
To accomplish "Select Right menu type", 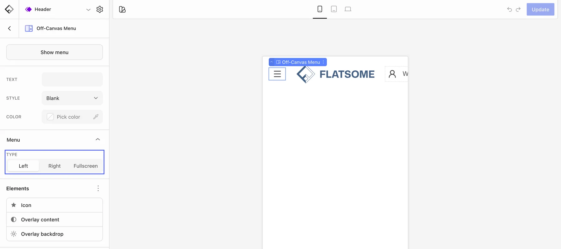I will point(55,166).
